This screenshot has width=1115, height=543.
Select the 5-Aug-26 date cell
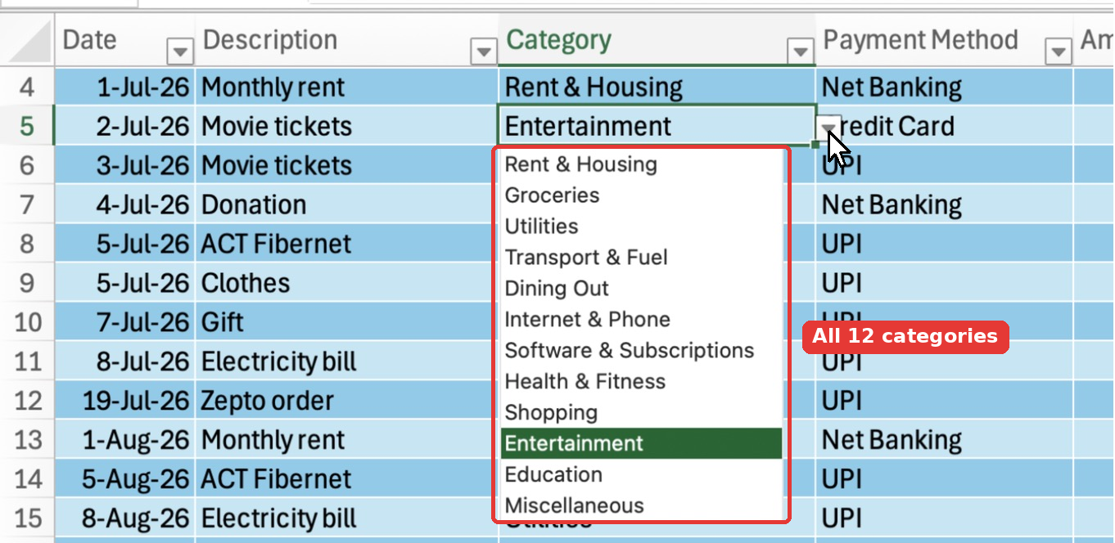[x=124, y=479]
